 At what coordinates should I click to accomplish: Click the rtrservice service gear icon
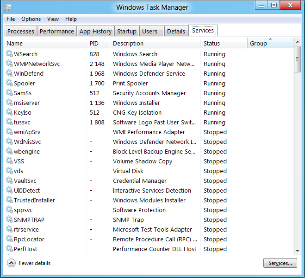[x=9, y=229]
